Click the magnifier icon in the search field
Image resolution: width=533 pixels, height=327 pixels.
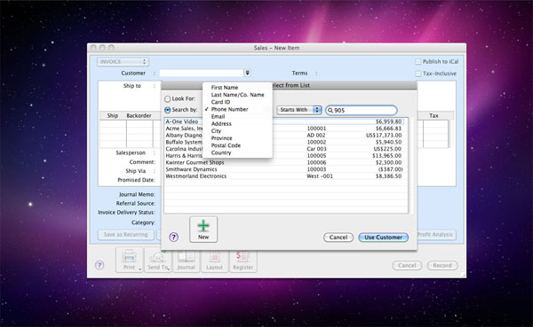[330, 110]
